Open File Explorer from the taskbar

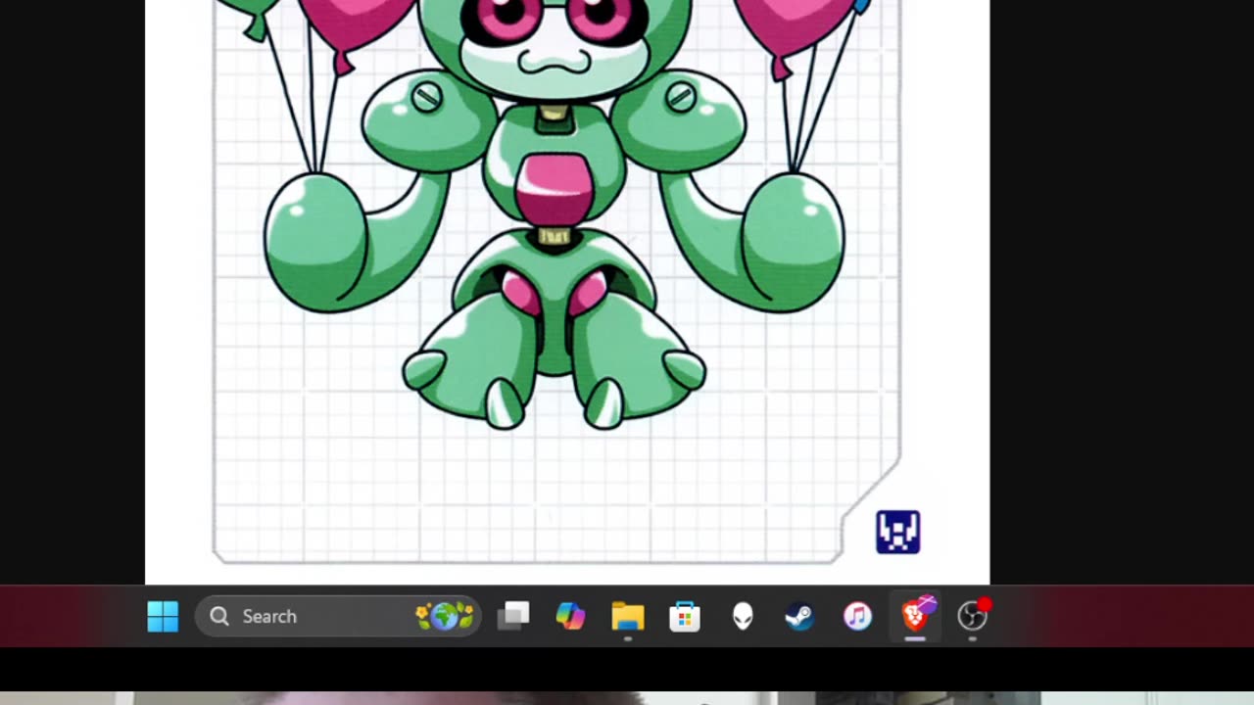(628, 616)
